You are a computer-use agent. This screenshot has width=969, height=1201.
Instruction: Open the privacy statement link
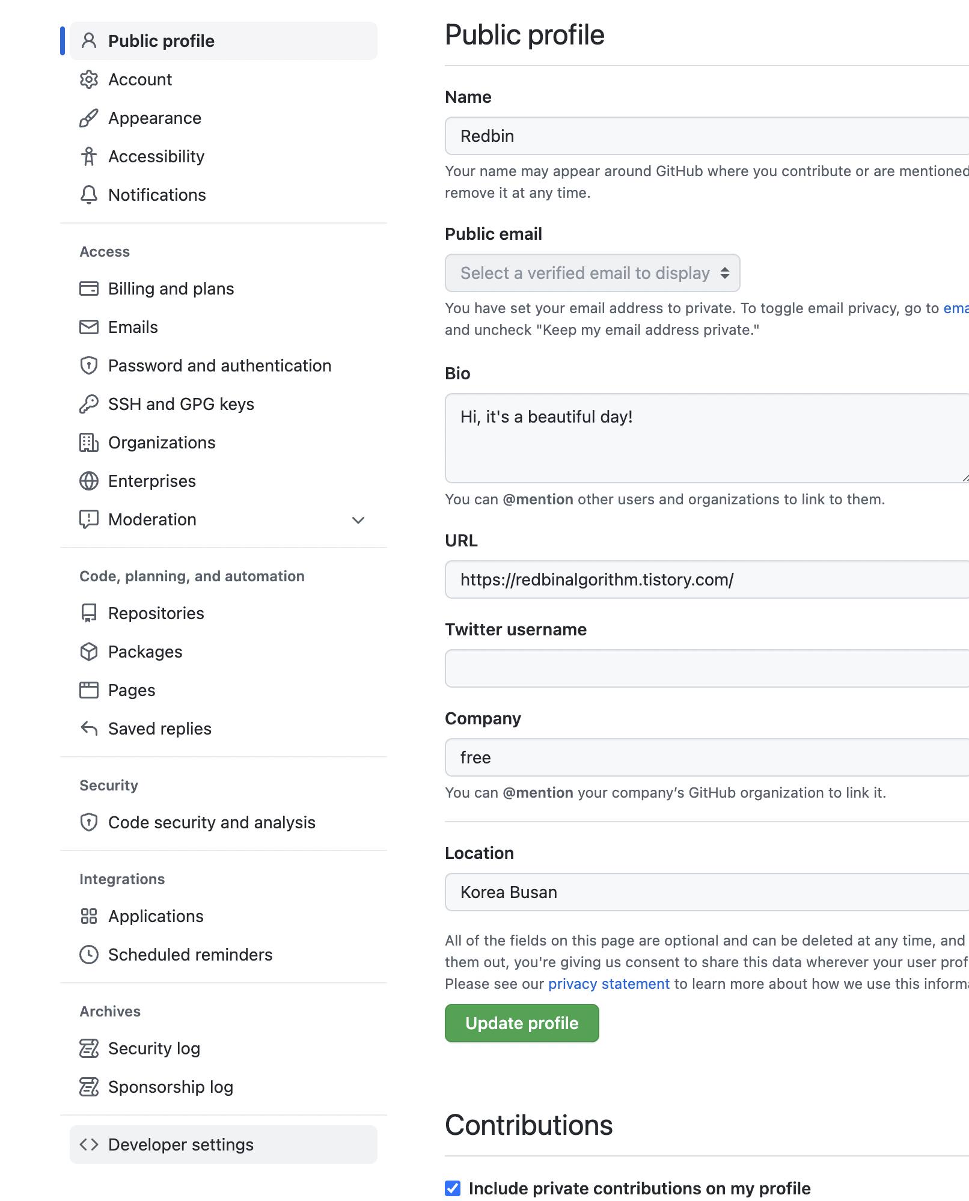click(608, 984)
